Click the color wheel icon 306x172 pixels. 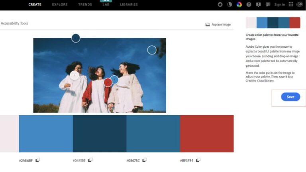[239, 4]
